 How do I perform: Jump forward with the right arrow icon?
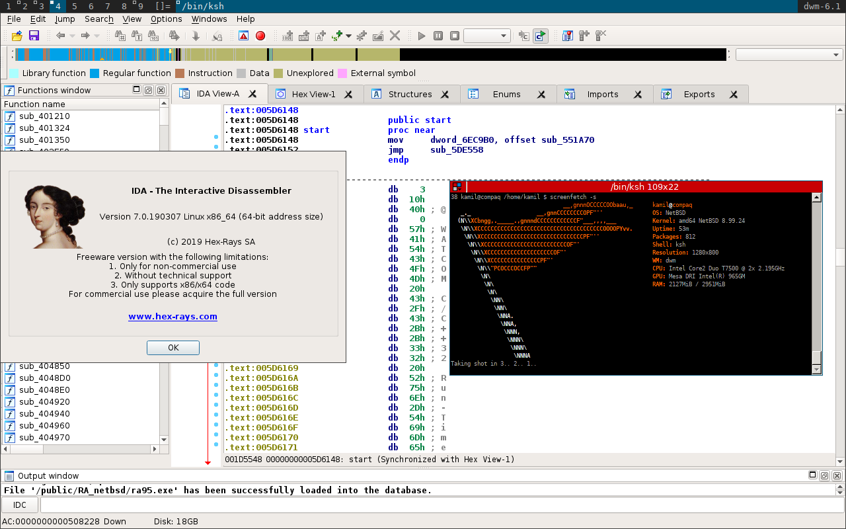[x=85, y=36]
